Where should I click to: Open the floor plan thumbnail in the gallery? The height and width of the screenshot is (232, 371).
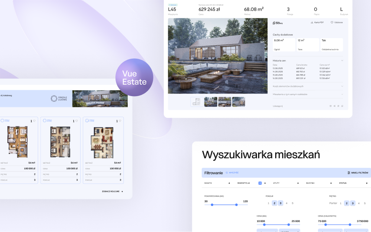tap(196, 102)
